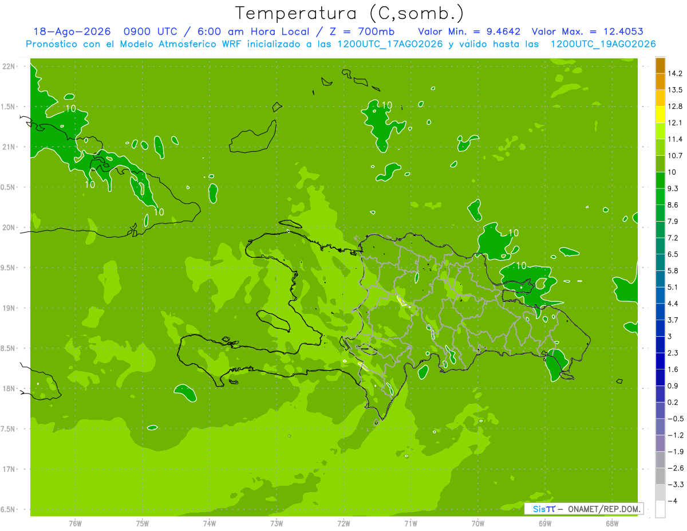The height and width of the screenshot is (531, 687).
Task: Click legend label "-1.2"
Action: pyautogui.click(x=675, y=435)
